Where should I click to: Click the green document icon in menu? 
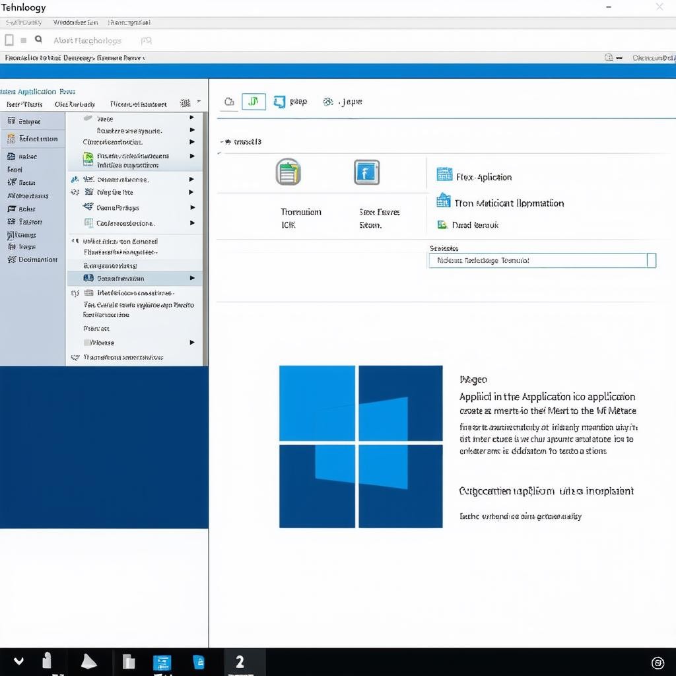[88, 159]
